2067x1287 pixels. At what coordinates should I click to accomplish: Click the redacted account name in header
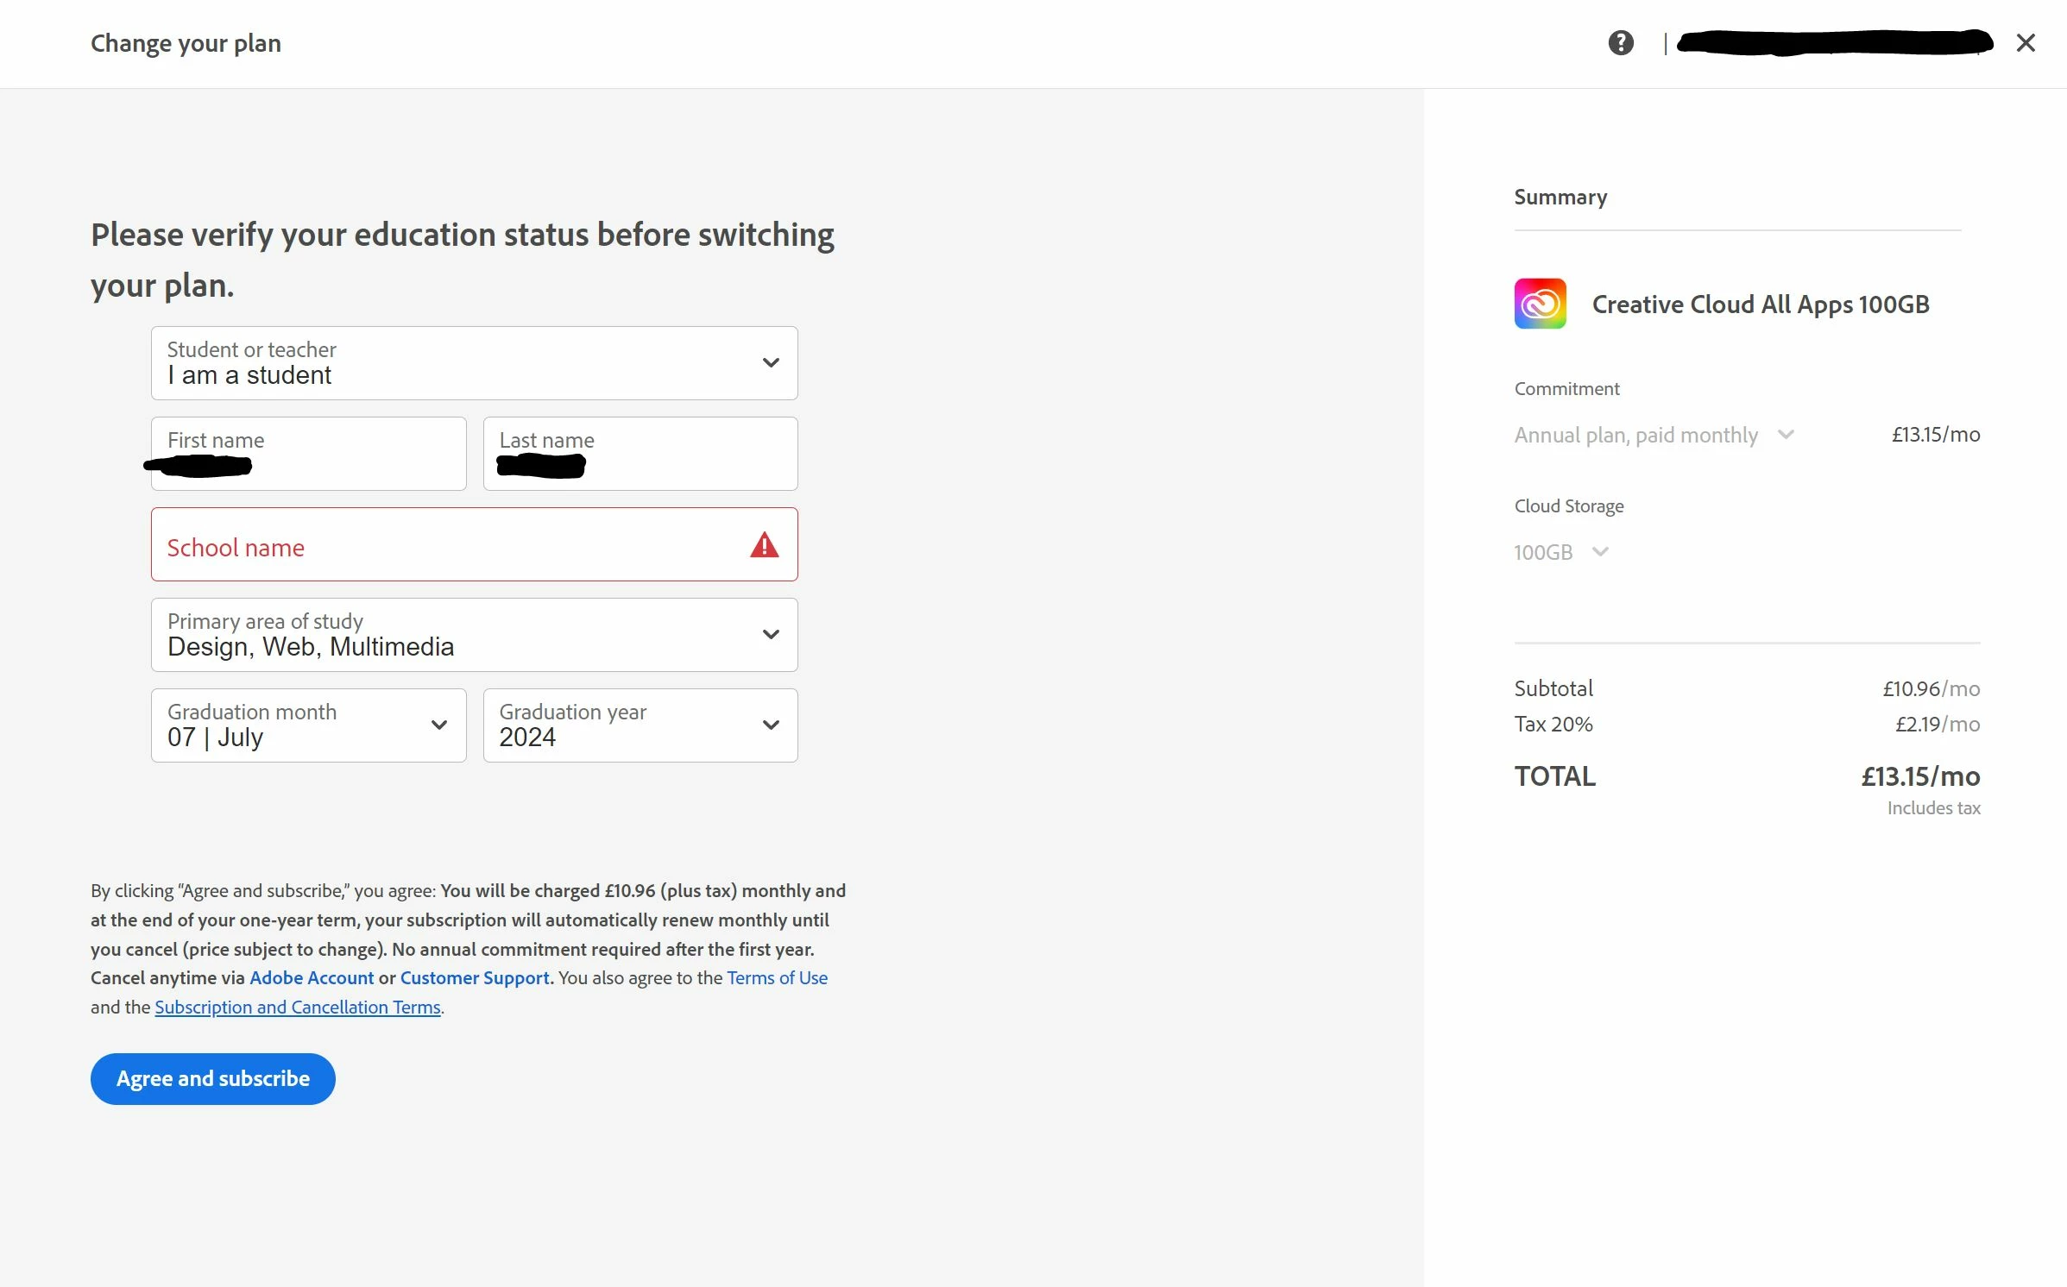(1834, 42)
